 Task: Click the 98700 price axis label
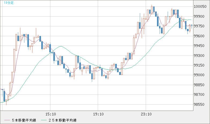(x=199, y=94)
